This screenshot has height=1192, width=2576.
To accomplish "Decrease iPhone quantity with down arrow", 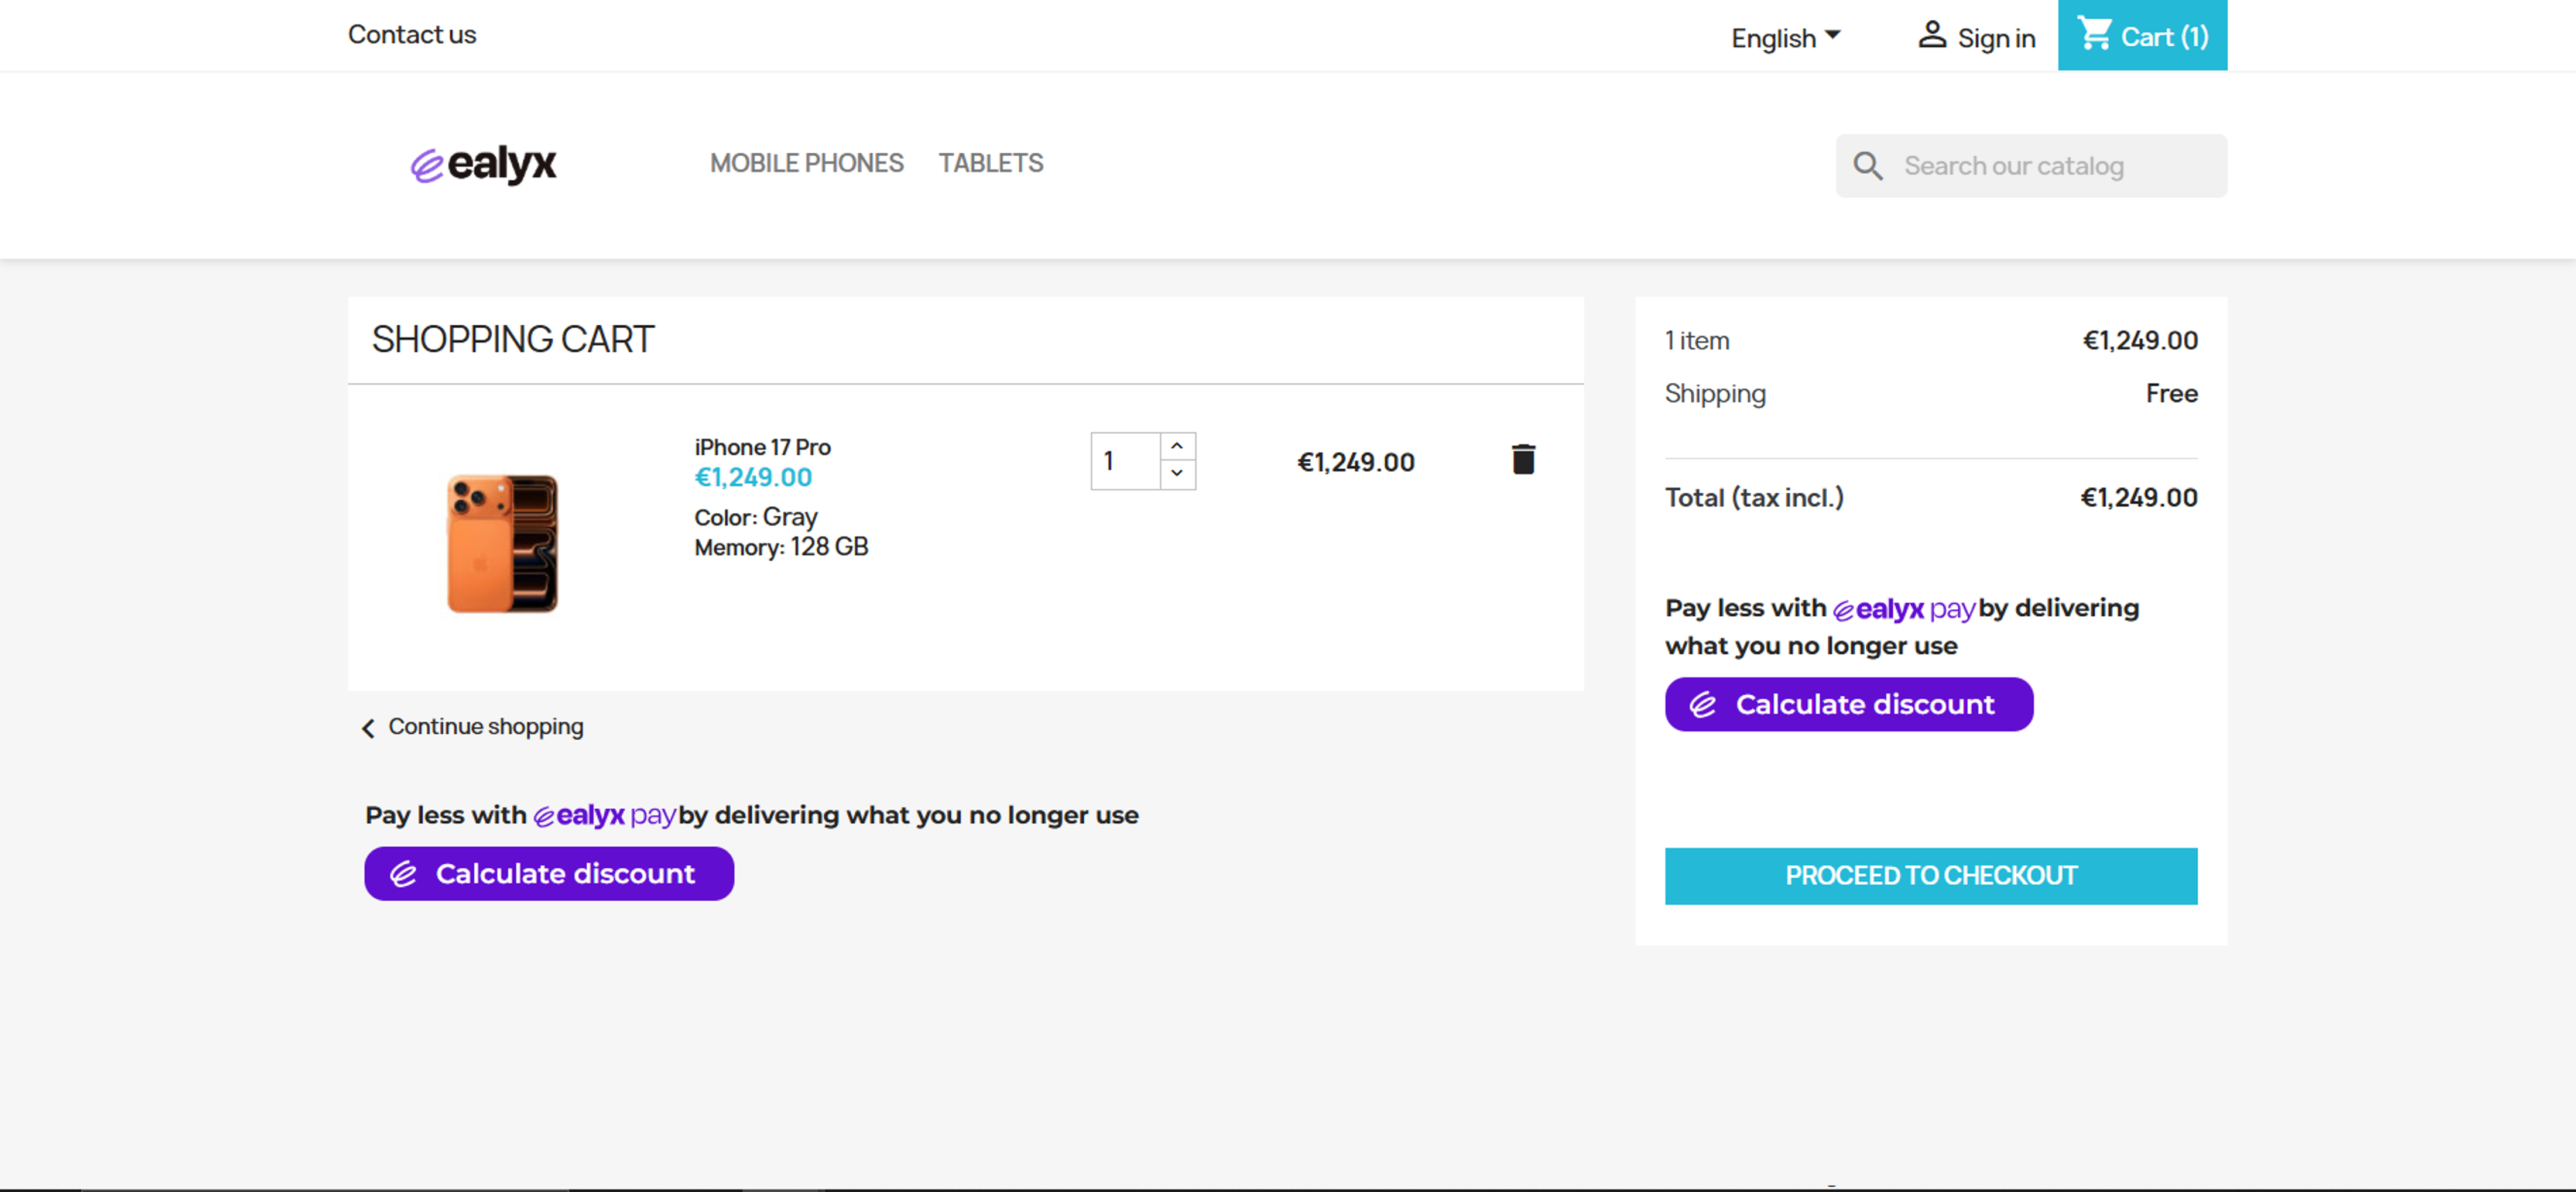I will tap(1177, 473).
